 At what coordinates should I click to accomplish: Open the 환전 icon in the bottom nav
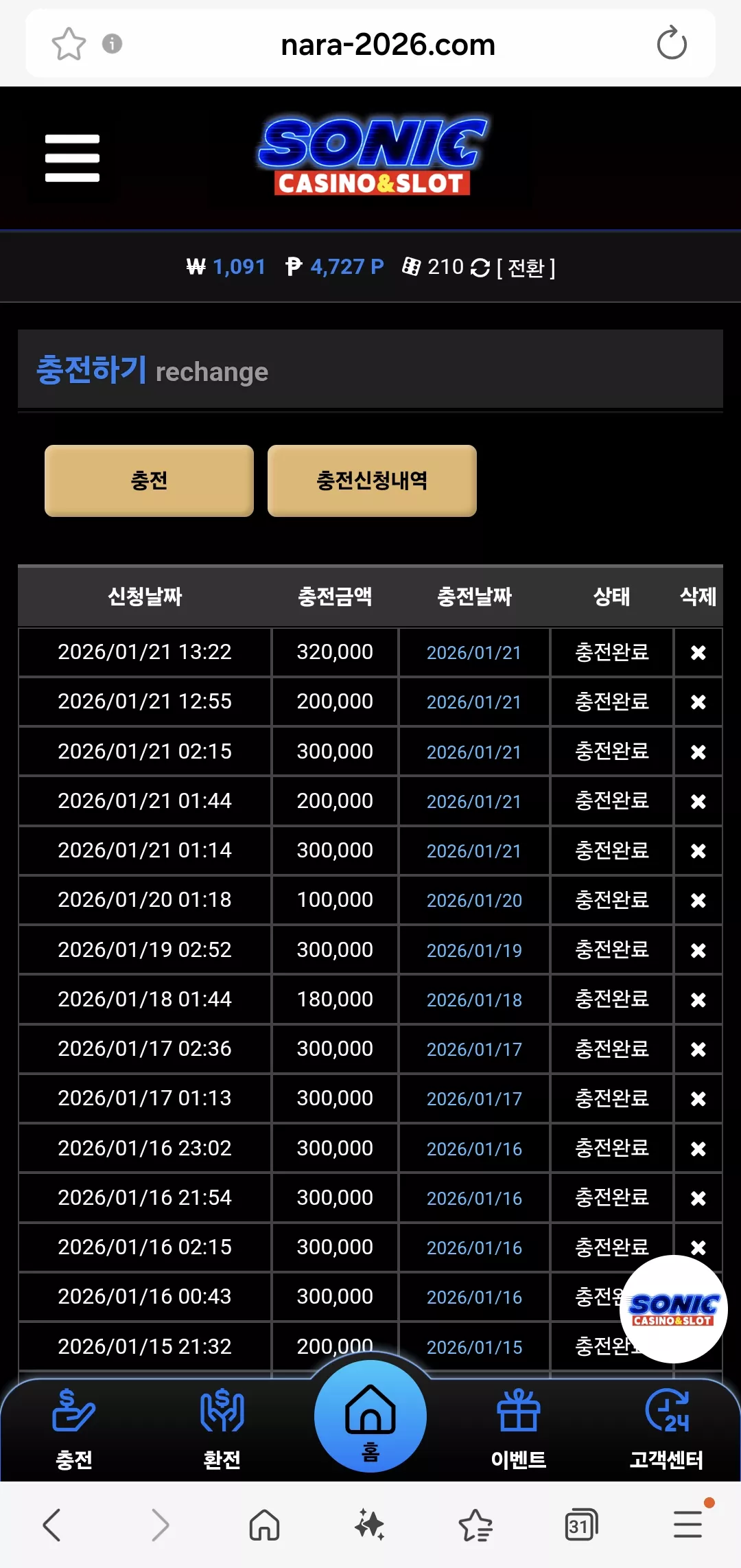(x=222, y=1428)
